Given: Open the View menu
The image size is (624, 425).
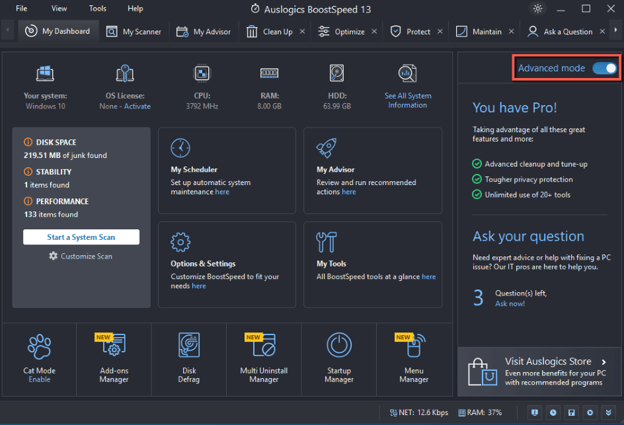Looking at the screenshot, I should click(59, 9).
